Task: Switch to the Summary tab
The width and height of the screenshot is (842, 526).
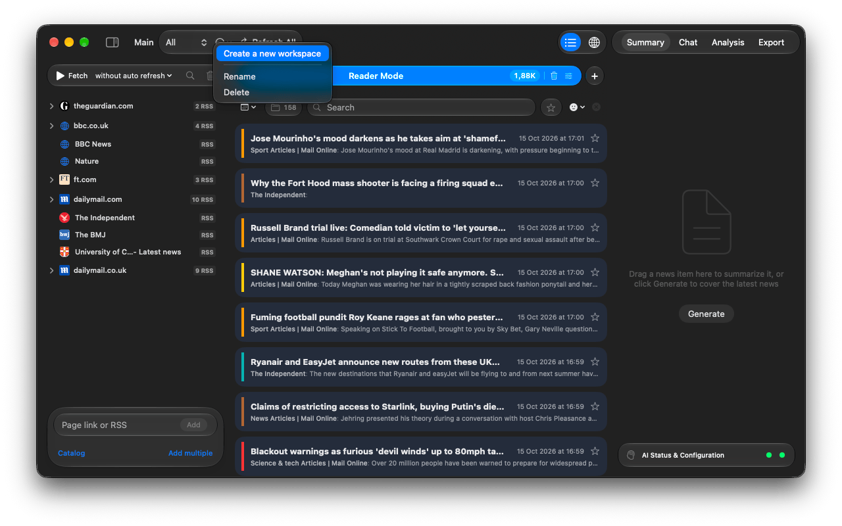Action: tap(645, 42)
